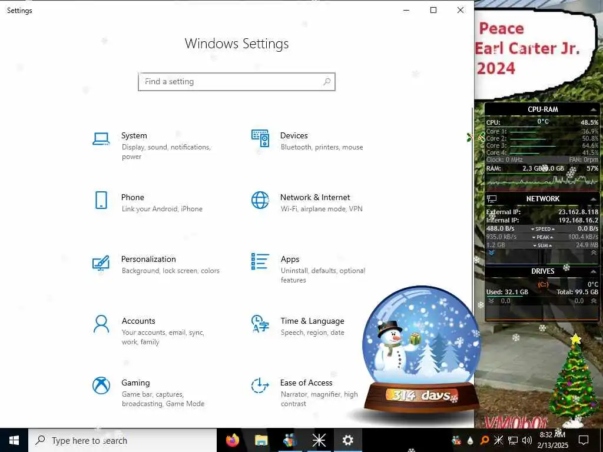This screenshot has width=603, height=452.
Task: Click the upload arrows in NETWORK widget graph
Action: [x=594, y=253]
